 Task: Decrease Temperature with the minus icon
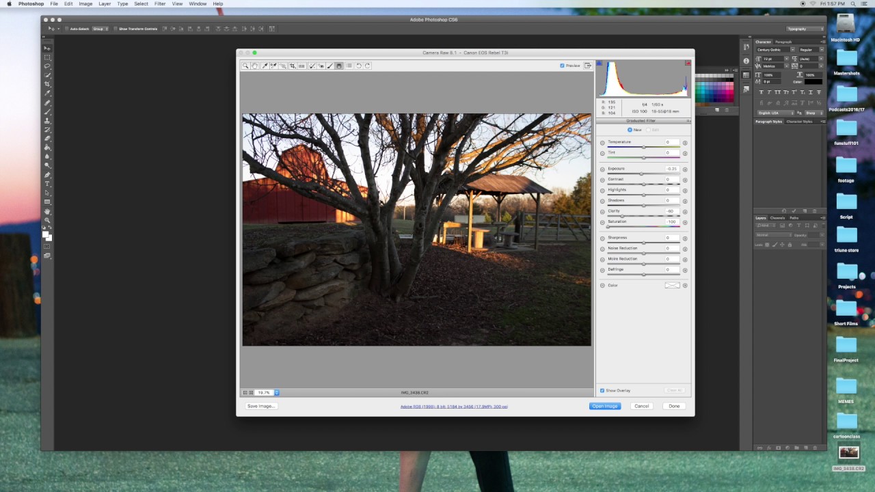pyautogui.click(x=602, y=143)
